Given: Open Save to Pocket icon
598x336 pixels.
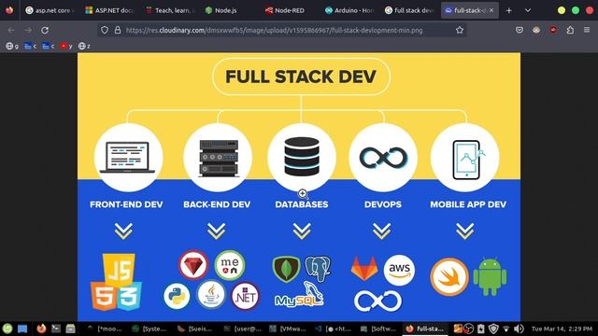Looking at the screenshot, I should (x=520, y=30).
